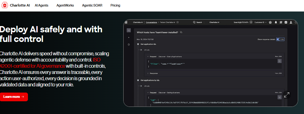Click the Charlotte AI tab in the console header center
Screen dimensions: 304x114
pos(214,22)
